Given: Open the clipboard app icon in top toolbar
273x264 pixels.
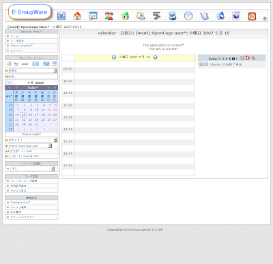Looking at the screenshot, I should [x=141, y=16].
